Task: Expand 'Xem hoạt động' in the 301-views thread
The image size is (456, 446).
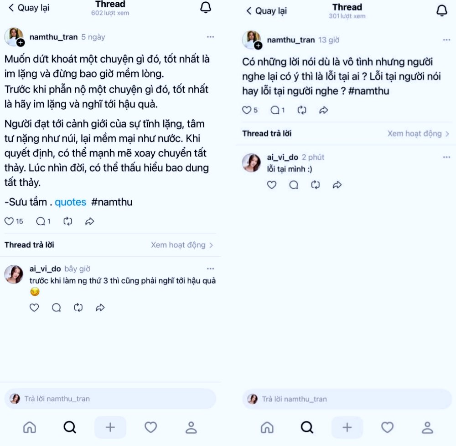Action: pyautogui.click(x=418, y=133)
